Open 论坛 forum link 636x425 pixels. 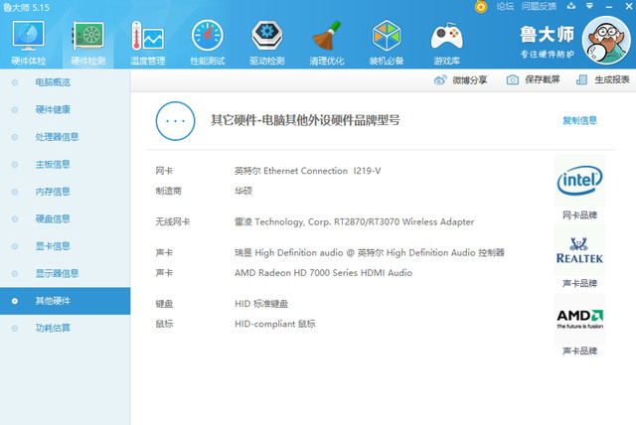click(505, 6)
